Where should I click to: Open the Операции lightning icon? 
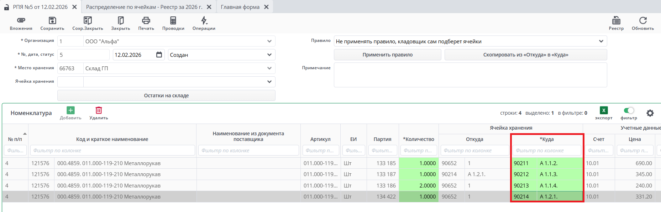[x=204, y=21]
